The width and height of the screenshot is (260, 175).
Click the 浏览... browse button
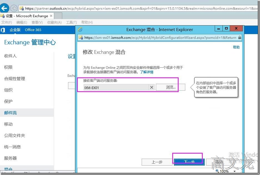point(171,87)
